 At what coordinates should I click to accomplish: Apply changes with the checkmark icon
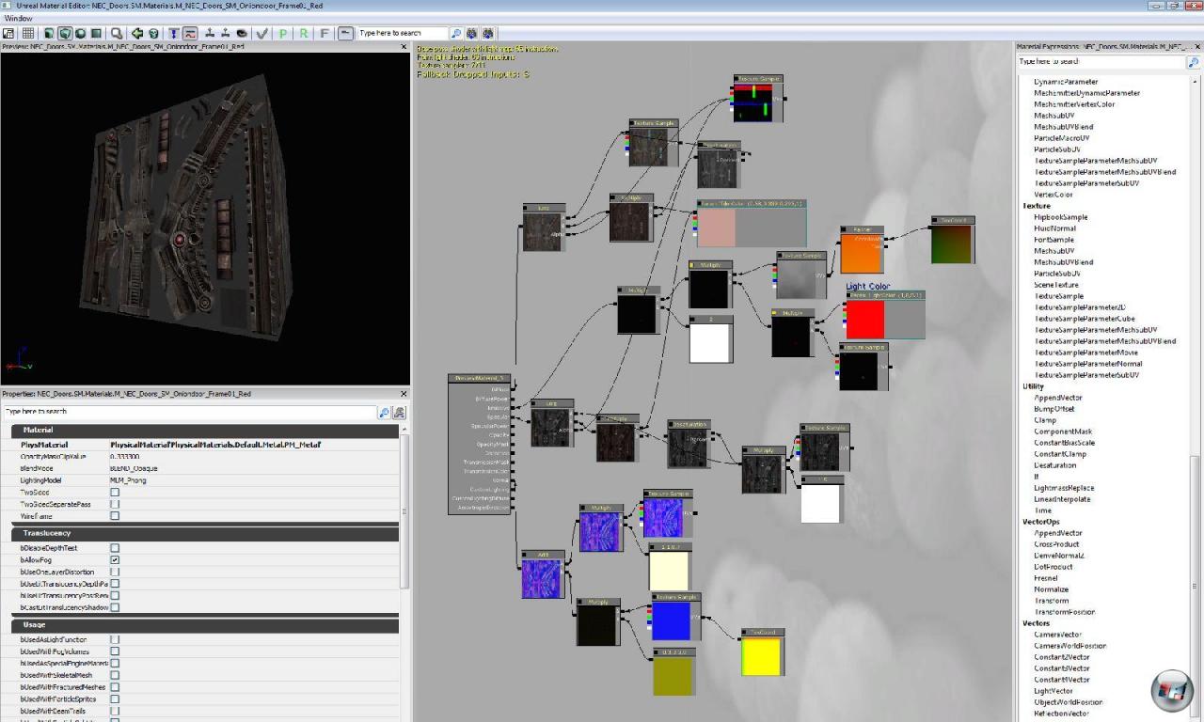pyautogui.click(x=262, y=33)
